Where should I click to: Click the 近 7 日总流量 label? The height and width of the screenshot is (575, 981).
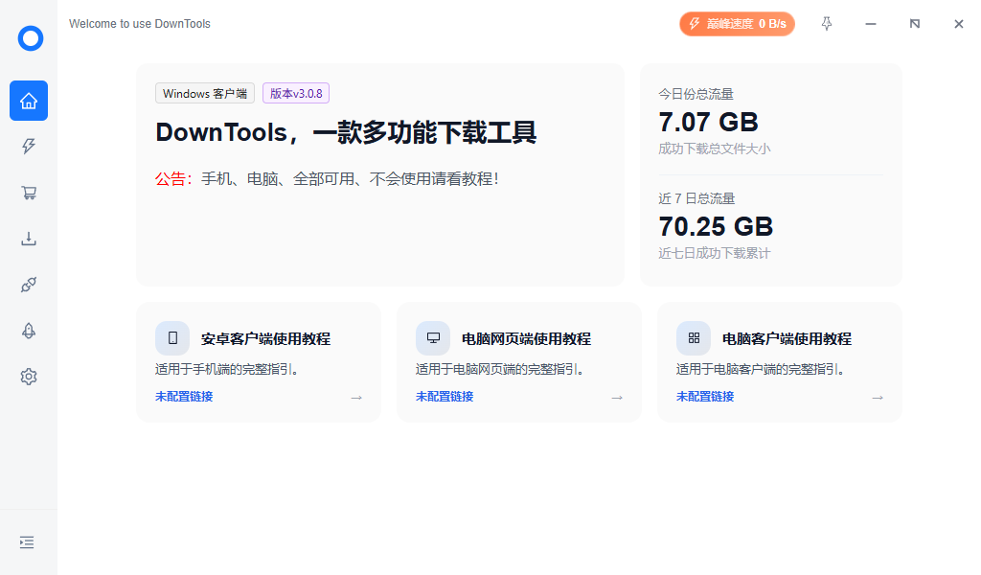click(x=696, y=199)
